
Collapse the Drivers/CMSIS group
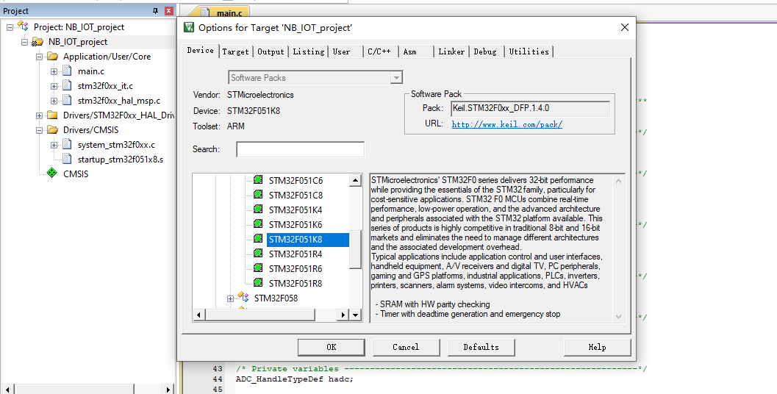click(x=39, y=130)
